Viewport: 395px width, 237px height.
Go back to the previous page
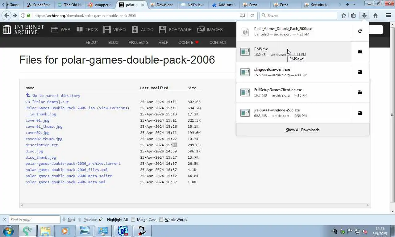tap(6, 15)
